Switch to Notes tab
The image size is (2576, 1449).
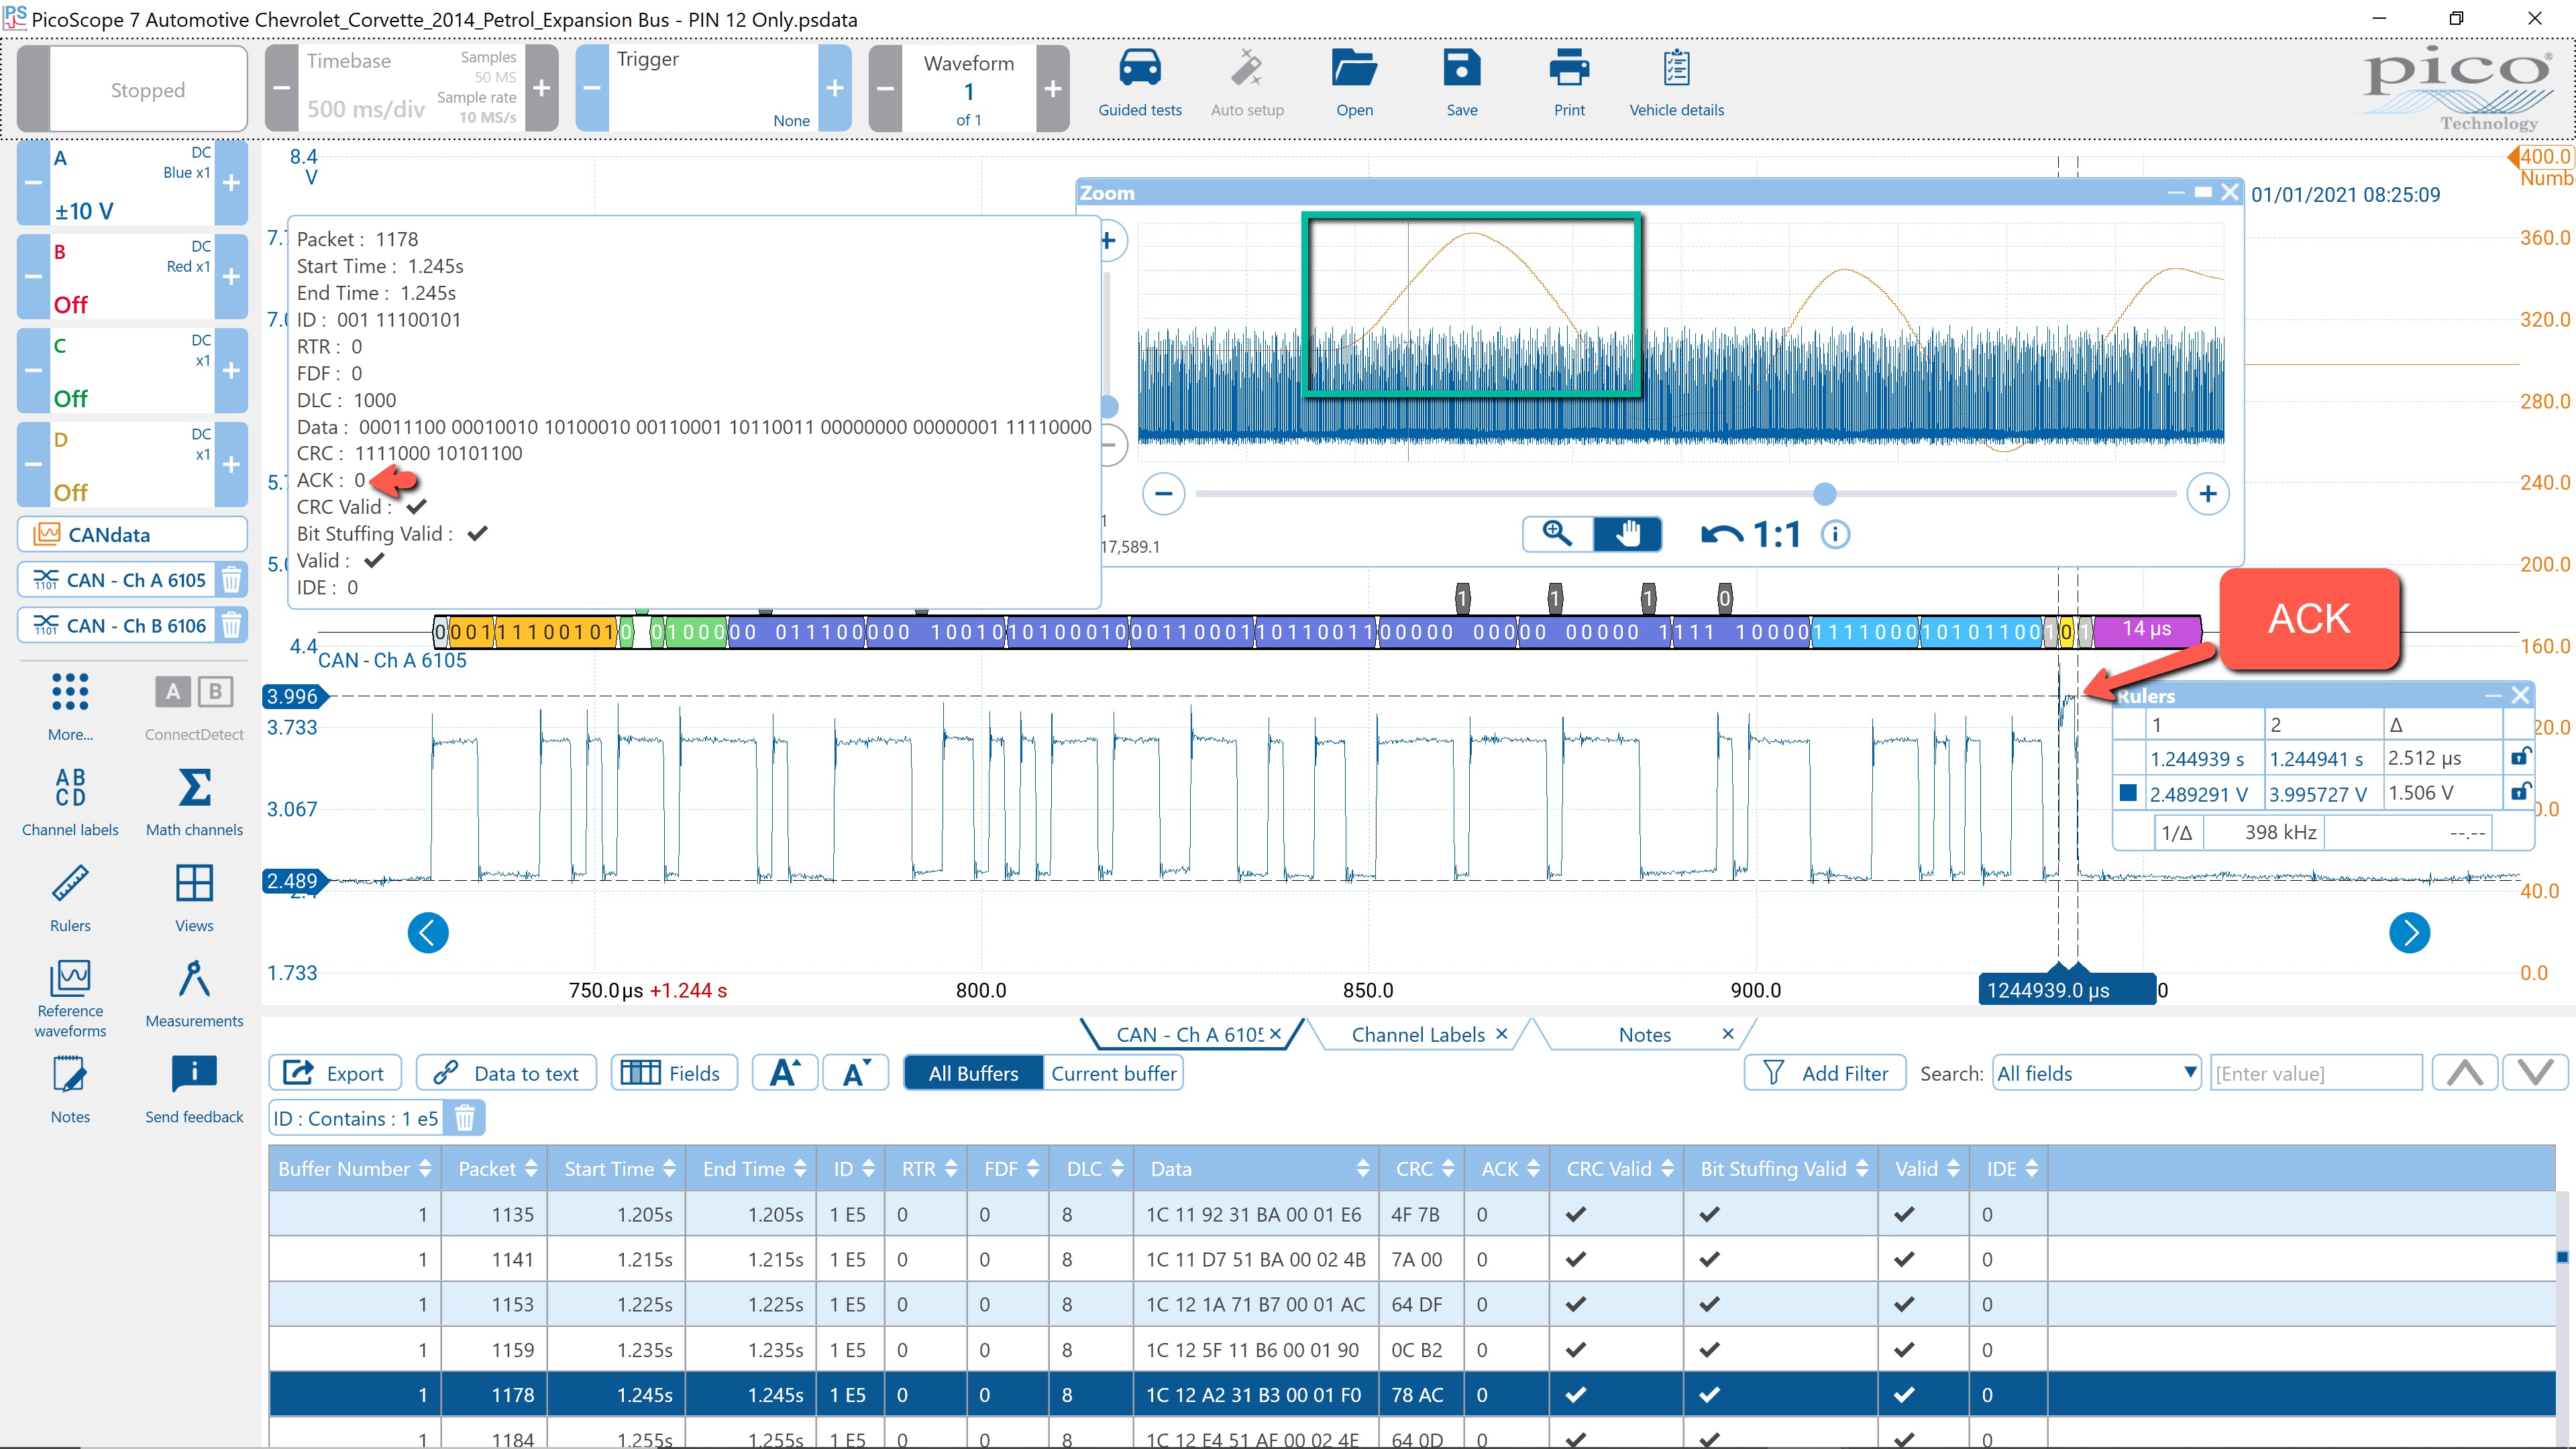tap(1644, 1035)
